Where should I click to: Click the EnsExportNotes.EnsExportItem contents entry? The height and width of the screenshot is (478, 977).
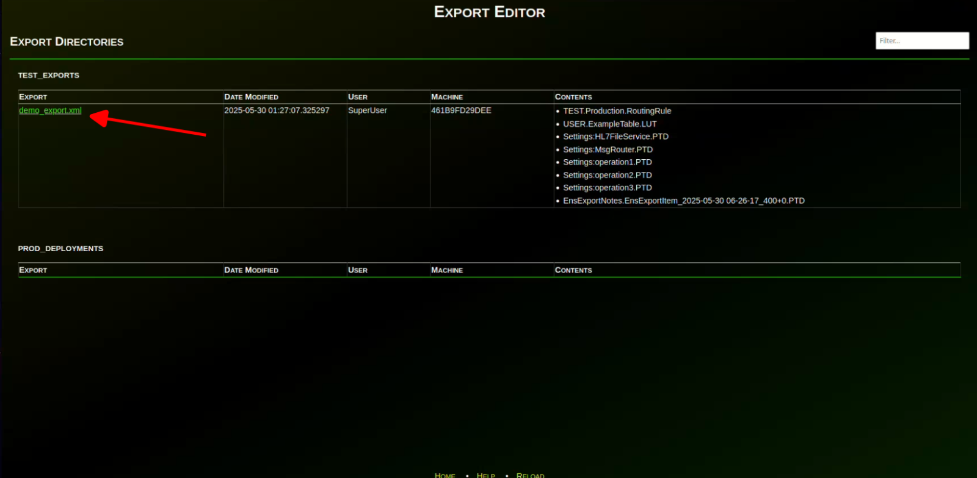683,201
